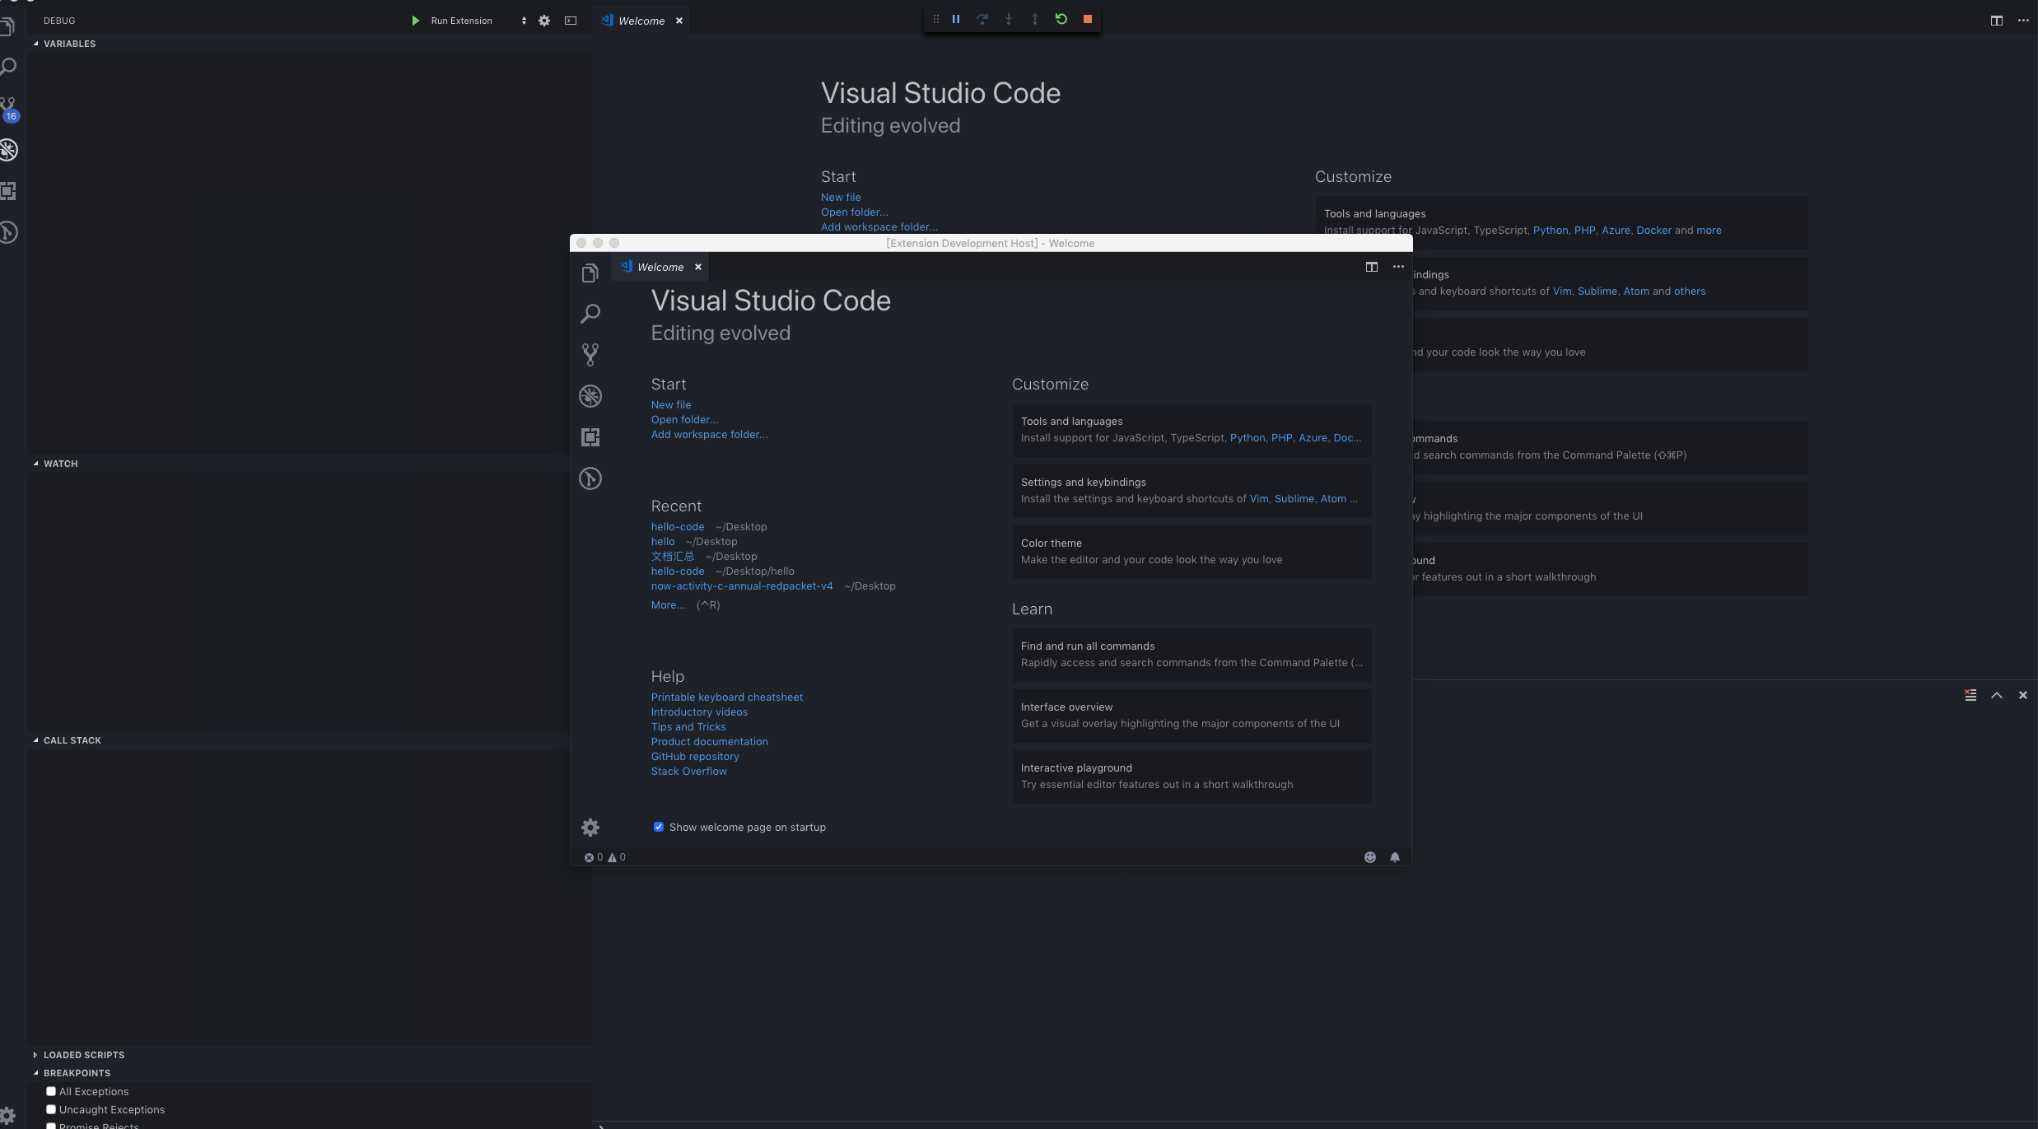Open Search view in main window
The image size is (2038, 1129).
[x=8, y=68]
